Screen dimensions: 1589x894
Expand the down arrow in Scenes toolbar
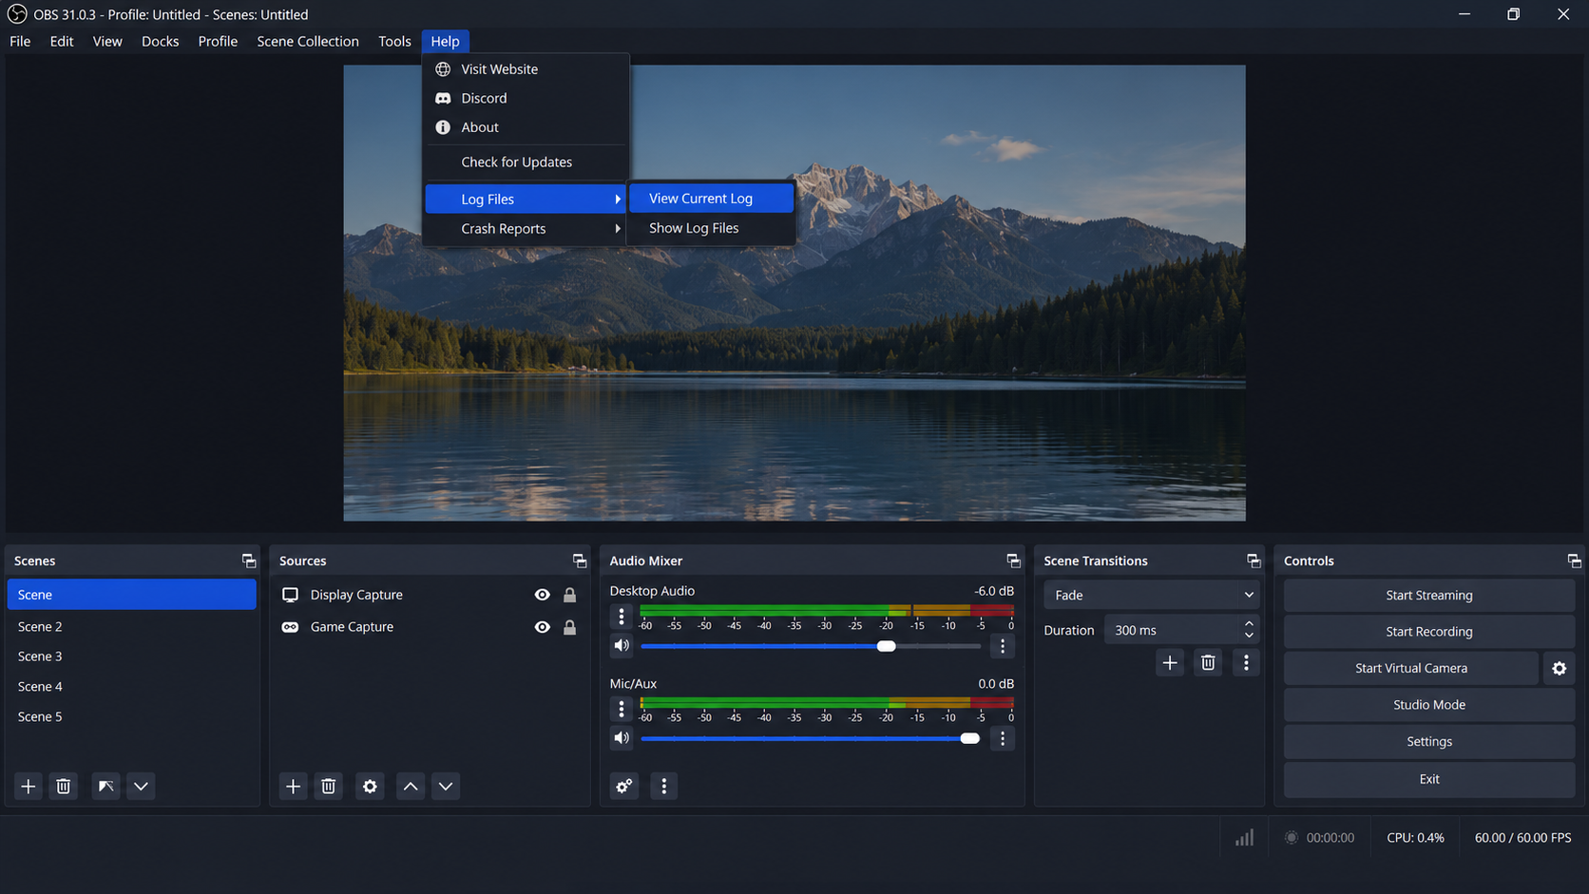pyautogui.click(x=141, y=786)
